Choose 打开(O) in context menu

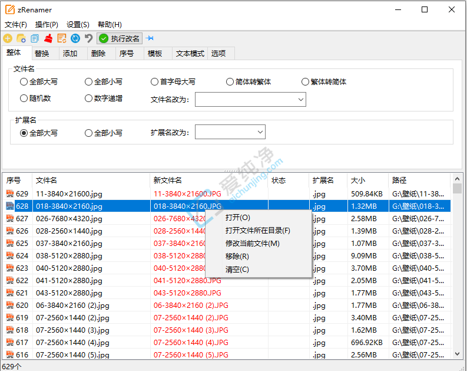[259, 218]
